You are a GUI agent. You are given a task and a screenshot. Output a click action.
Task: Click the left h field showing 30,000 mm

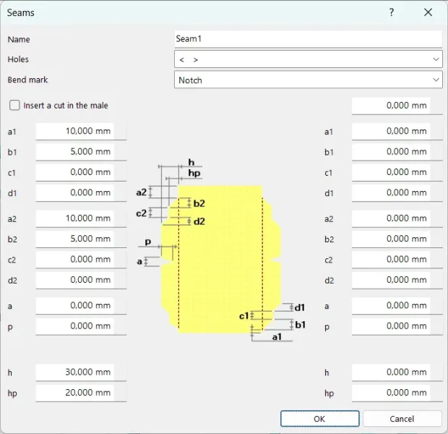click(x=81, y=373)
